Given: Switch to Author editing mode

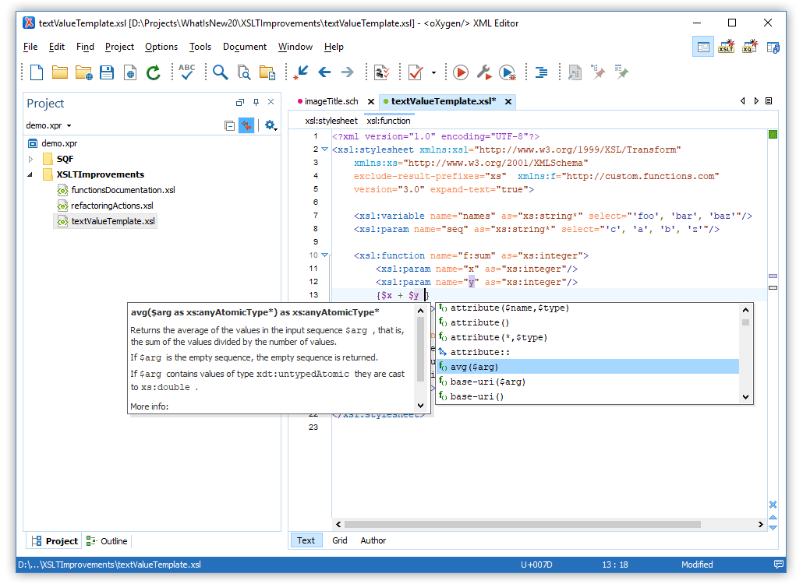Looking at the screenshot, I should 373,540.
